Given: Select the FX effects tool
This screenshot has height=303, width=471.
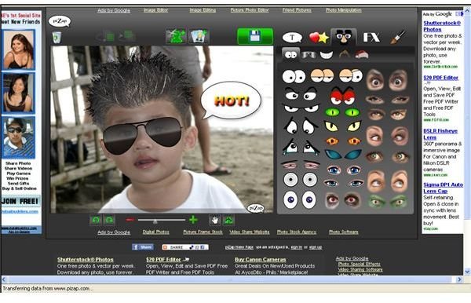Looking at the screenshot, I should click(x=371, y=37).
